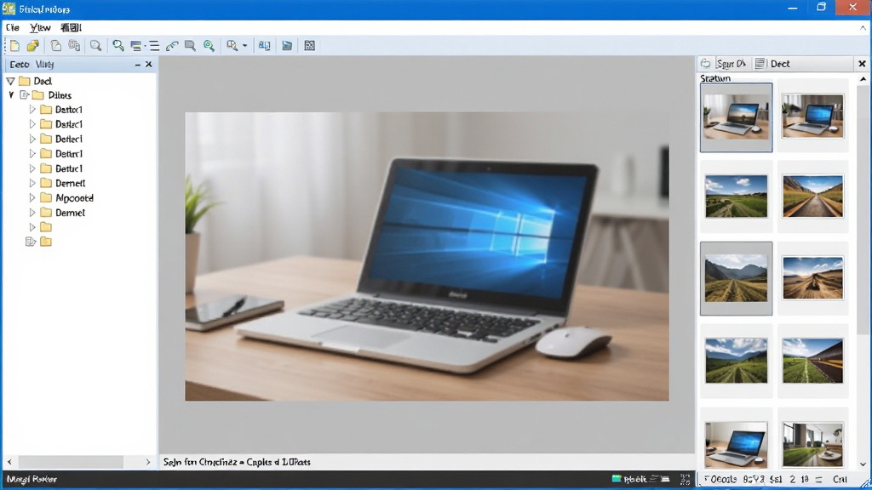Click the Cnl label in the status bar
The image size is (872, 490).
840,479
